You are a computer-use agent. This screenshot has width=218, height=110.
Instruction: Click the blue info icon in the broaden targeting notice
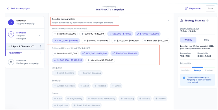[x=184, y=78]
